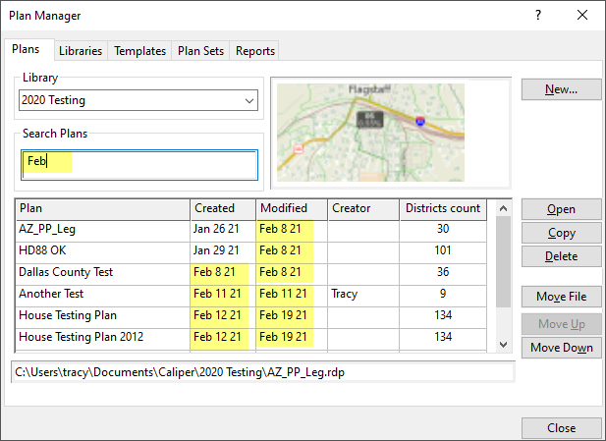The height and width of the screenshot is (441, 606).
Task: Switch to the Libraries tab
Action: click(x=80, y=51)
